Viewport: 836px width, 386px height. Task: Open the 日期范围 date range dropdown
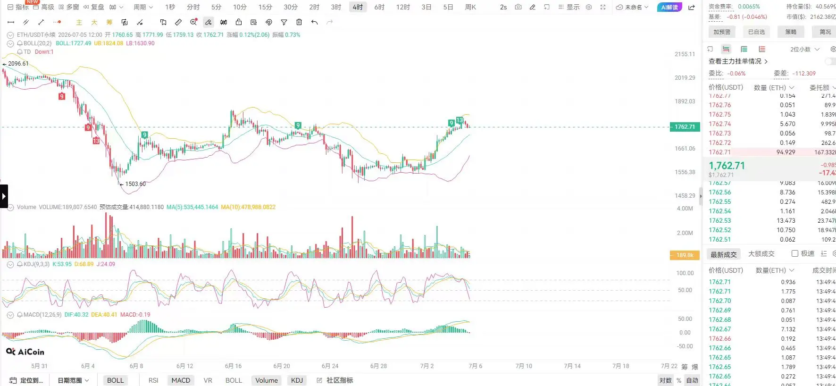(x=73, y=380)
